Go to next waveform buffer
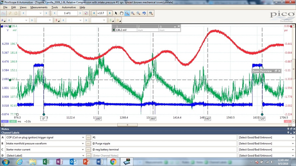296x166 pixels. (x=80, y=13)
